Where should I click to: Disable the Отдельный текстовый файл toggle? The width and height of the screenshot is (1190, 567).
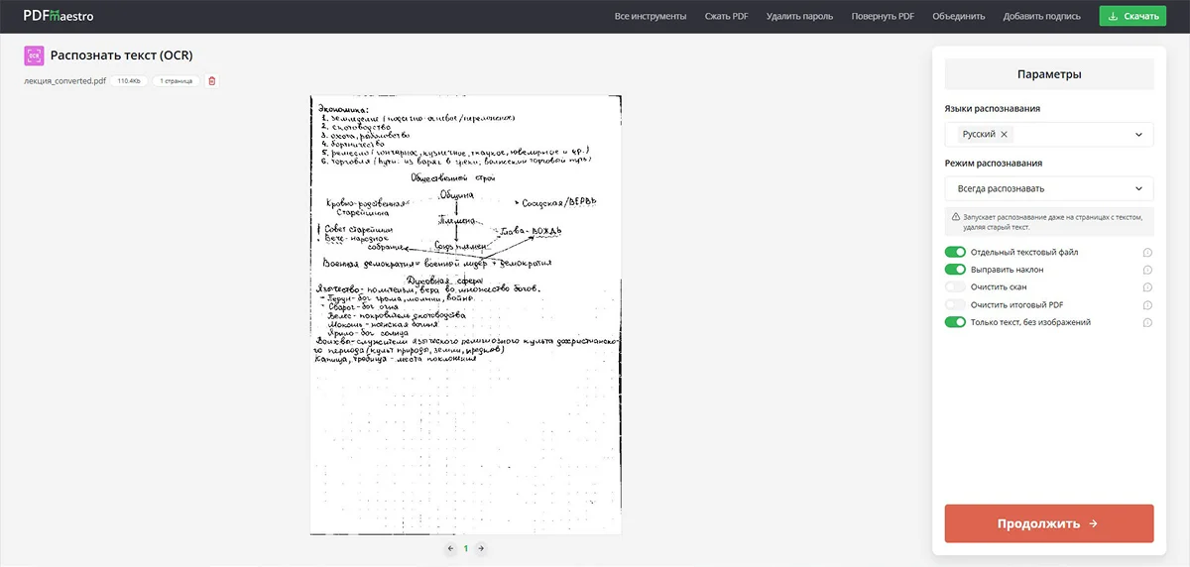click(x=955, y=253)
